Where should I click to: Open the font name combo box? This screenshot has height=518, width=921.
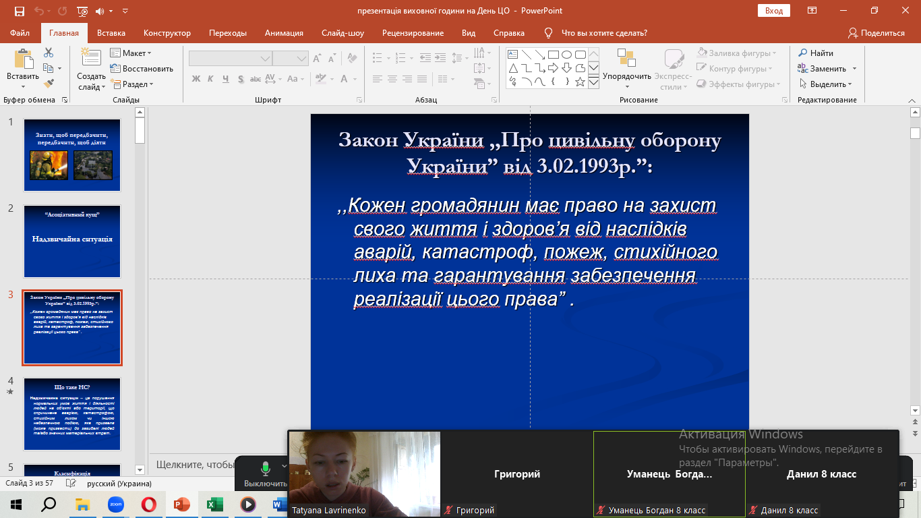(x=231, y=59)
